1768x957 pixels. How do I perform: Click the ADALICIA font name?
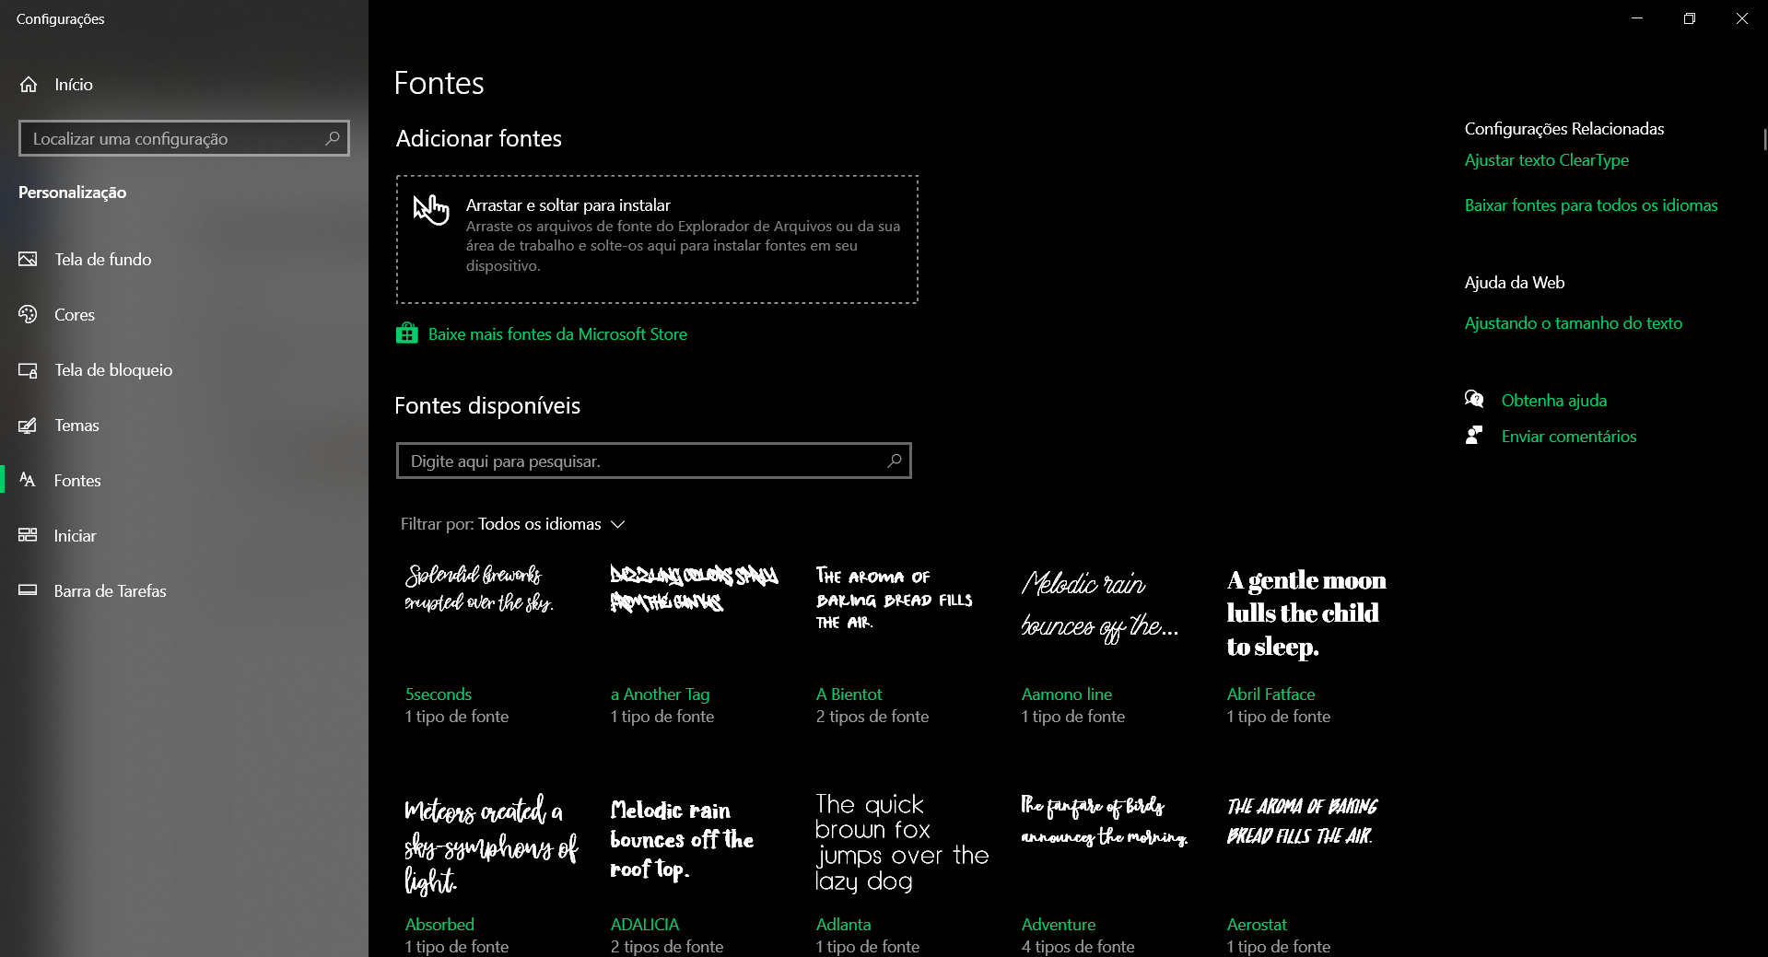[645, 925]
